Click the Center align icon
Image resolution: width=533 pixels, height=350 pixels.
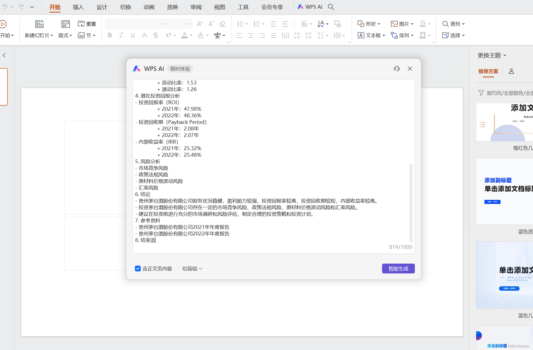point(251,35)
